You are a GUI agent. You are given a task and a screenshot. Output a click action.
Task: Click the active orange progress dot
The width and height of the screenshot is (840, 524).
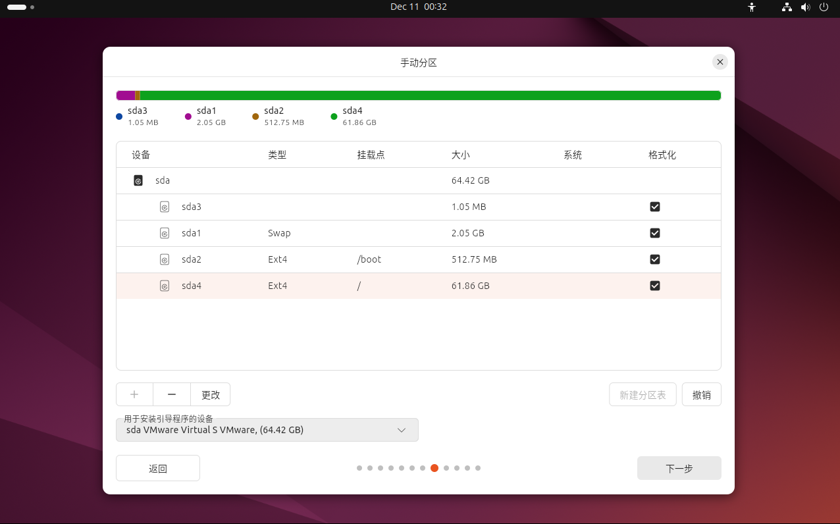434,468
